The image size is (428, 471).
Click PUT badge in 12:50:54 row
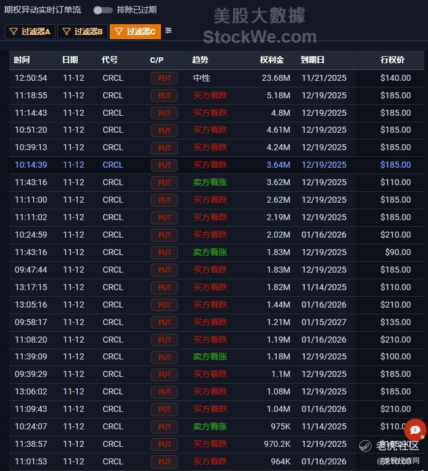point(165,78)
